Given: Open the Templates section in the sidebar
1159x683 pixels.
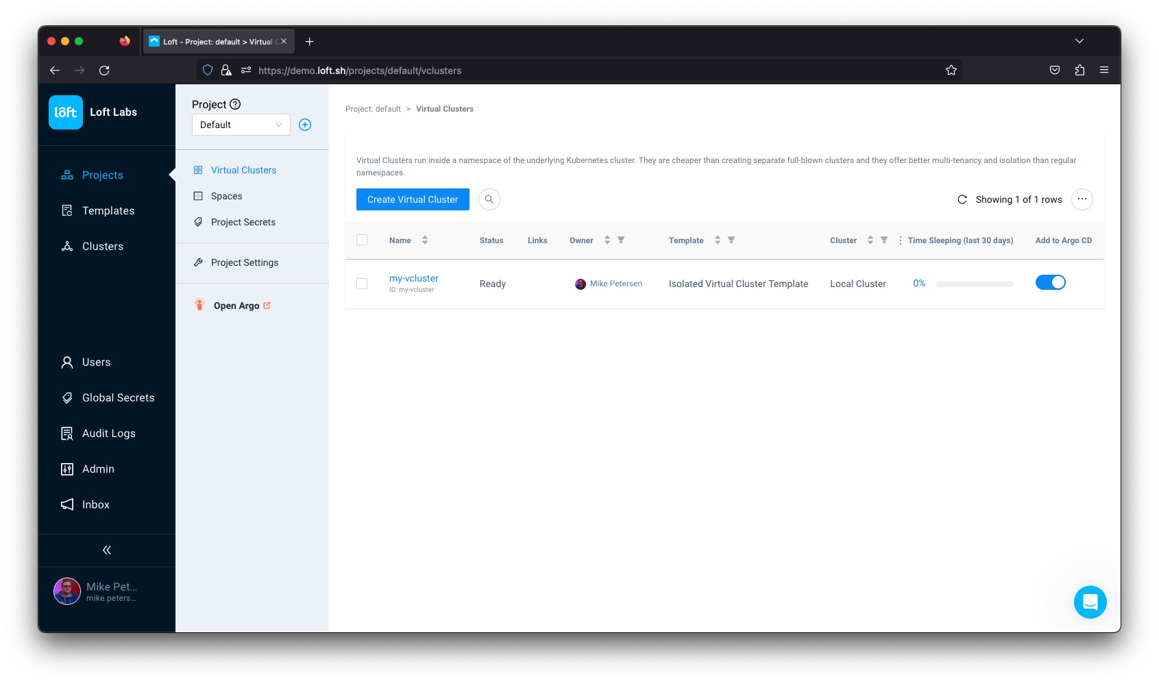Looking at the screenshot, I should [108, 210].
